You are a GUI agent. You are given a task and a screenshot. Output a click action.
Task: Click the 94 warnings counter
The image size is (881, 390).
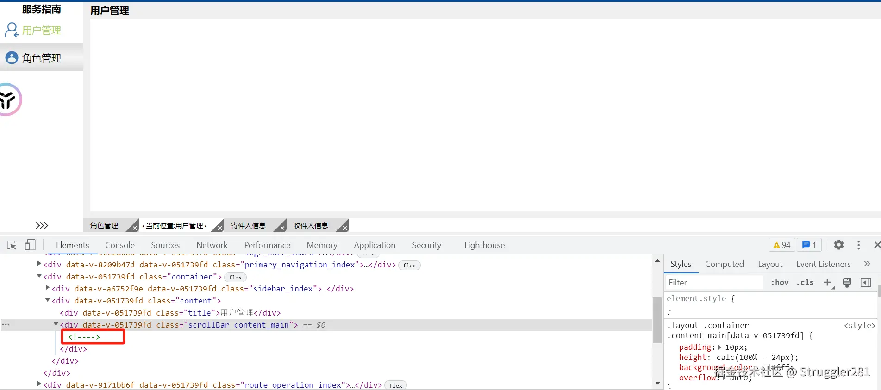pyautogui.click(x=782, y=245)
